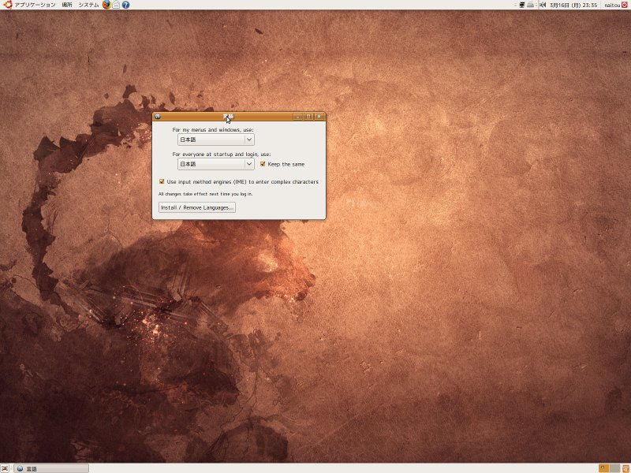The height and width of the screenshot is (473, 631).
Task: Click the printer tray icon
Action: 532,5
